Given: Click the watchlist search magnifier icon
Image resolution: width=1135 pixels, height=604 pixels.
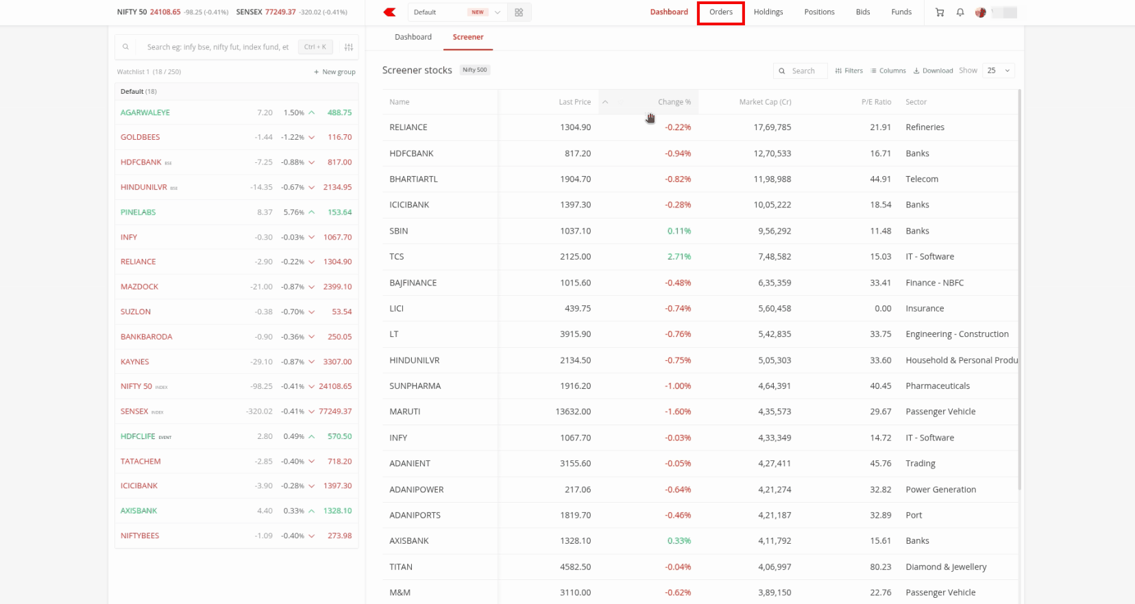Looking at the screenshot, I should tap(125, 47).
